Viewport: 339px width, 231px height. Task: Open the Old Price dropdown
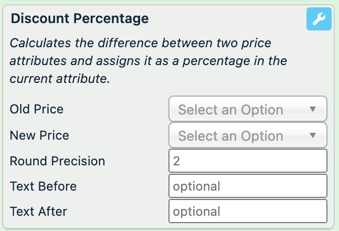(x=248, y=109)
